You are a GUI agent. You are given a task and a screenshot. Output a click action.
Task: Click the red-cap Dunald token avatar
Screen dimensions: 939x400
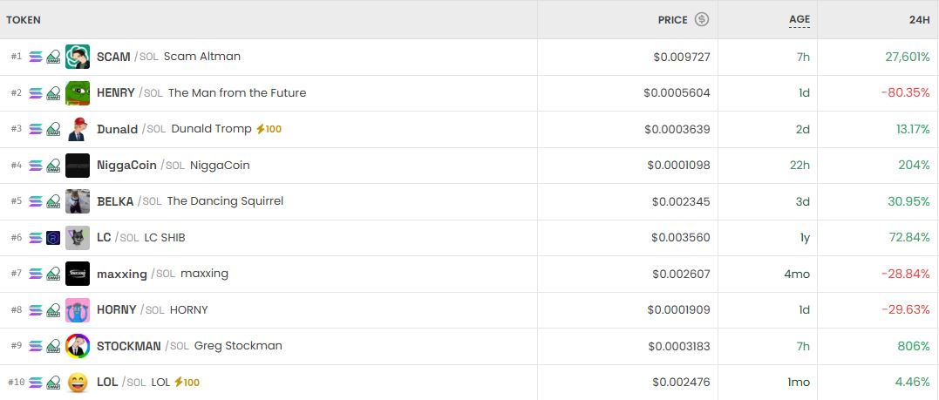(x=78, y=129)
